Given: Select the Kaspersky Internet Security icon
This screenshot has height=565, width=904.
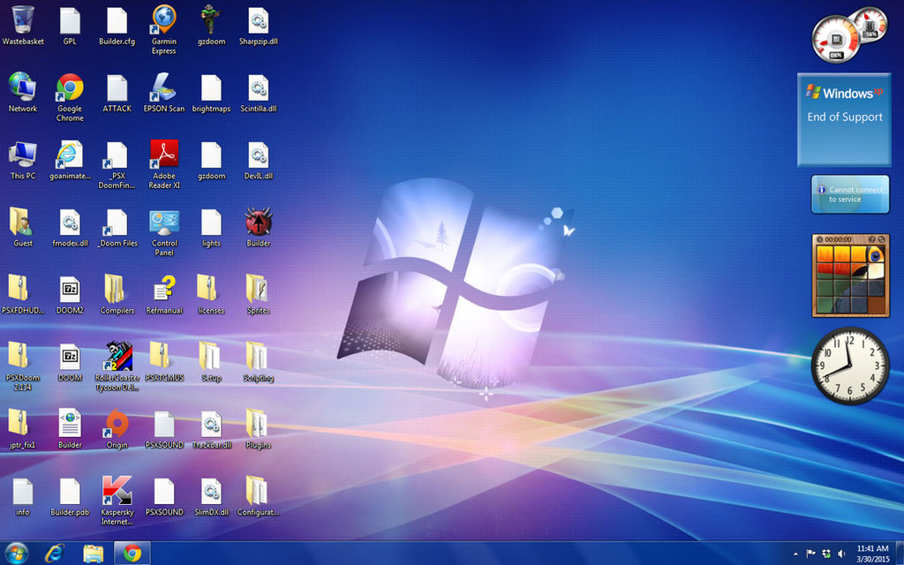Looking at the screenshot, I should [x=117, y=501].
